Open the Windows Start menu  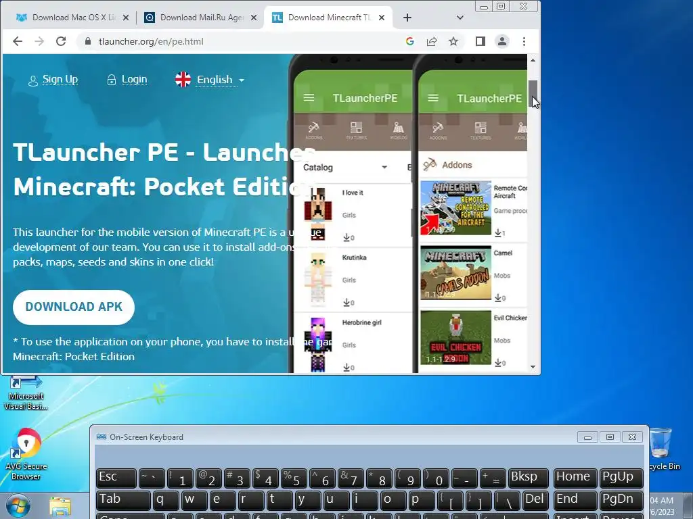[x=18, y=506]
